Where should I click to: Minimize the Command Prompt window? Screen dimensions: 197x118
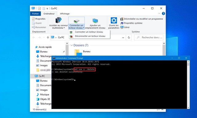172,58
